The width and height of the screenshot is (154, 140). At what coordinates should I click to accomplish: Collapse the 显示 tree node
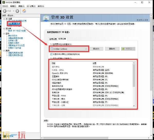coord(4,34)
